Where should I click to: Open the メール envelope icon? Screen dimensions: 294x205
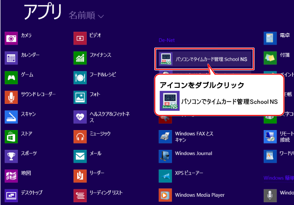[x=80, y=156]
